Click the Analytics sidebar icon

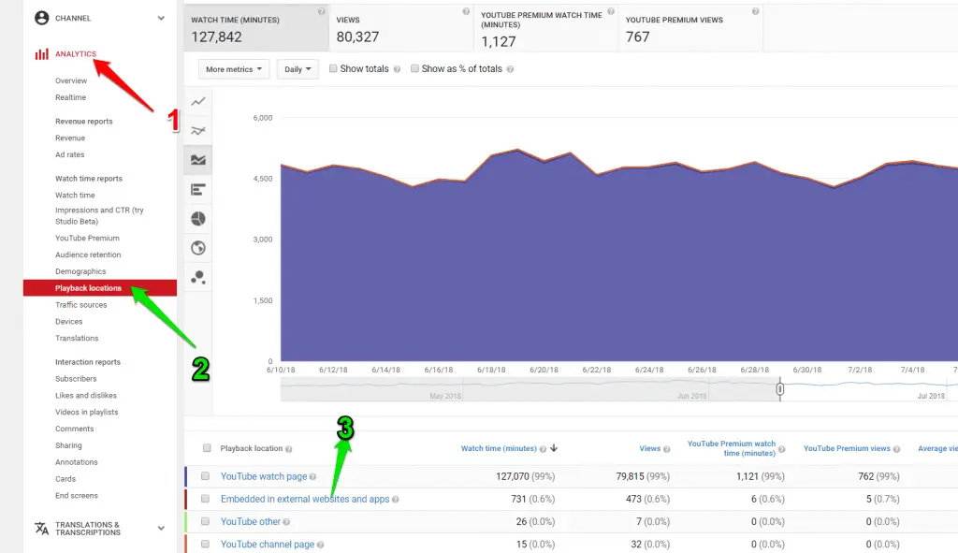(x=41, y=54)
